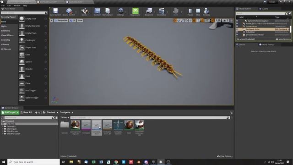Toggle visibility eye for CameraActor
Viewport: 293px width, 165px height.
[x=237, y=27]
